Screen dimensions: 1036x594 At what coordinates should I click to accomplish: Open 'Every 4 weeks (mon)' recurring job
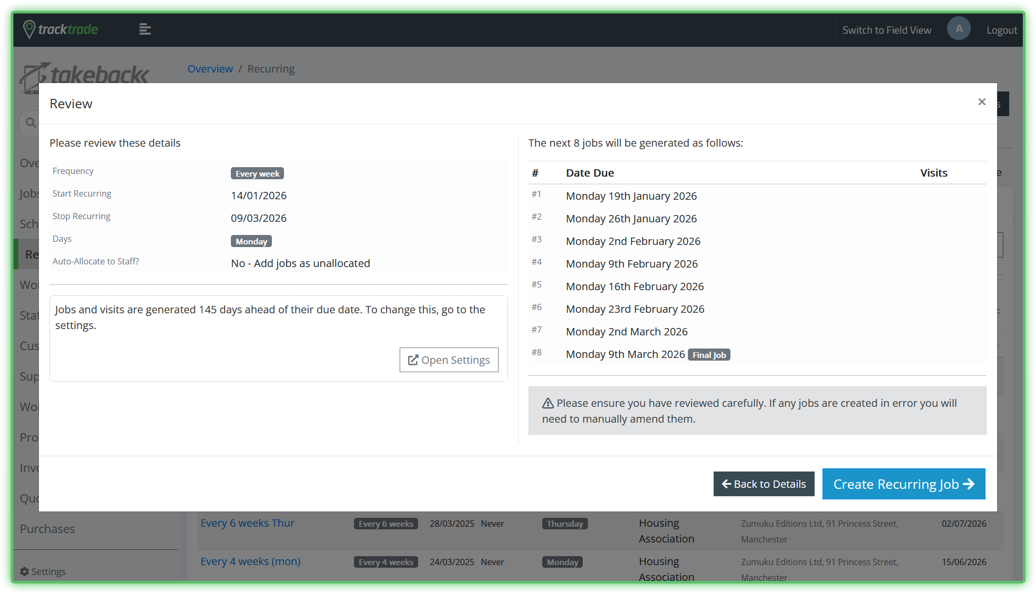[x=250, y=561]
